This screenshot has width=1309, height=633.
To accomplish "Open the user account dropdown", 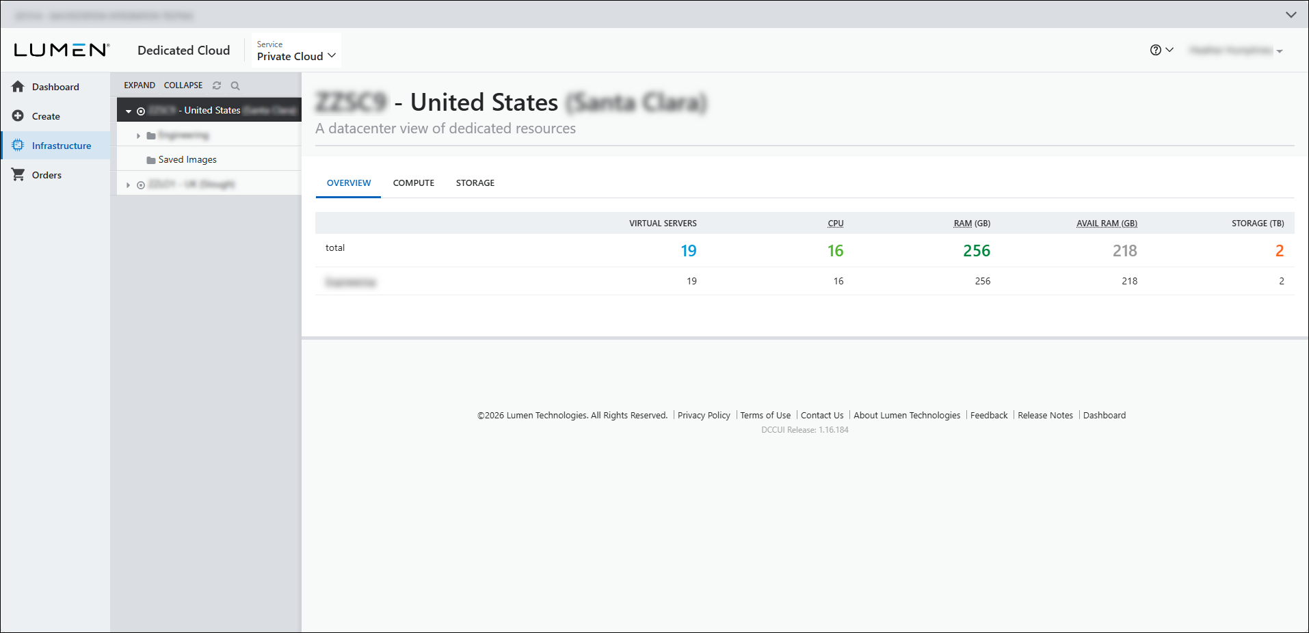I will tap(1237, 51).
